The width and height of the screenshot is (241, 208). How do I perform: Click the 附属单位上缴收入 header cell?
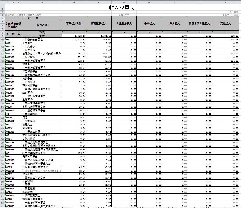pos(200,24)
